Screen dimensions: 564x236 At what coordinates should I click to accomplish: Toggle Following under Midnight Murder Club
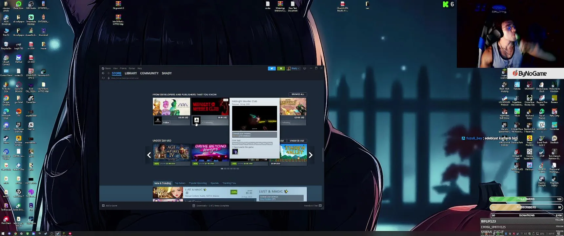[x=207, y=122]
